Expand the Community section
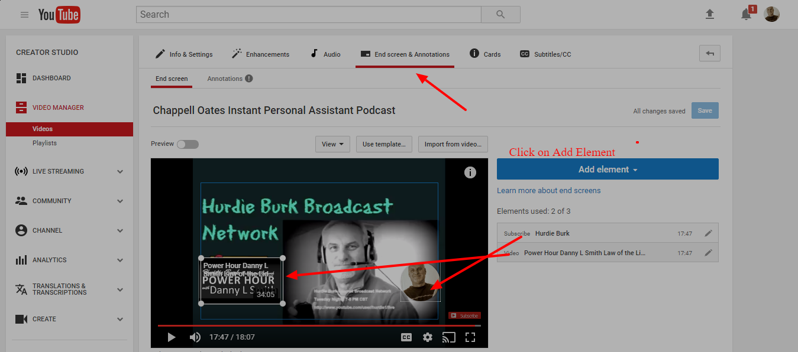Image resolution: width=798 pixels, height=352 pixels. point(120,201)
